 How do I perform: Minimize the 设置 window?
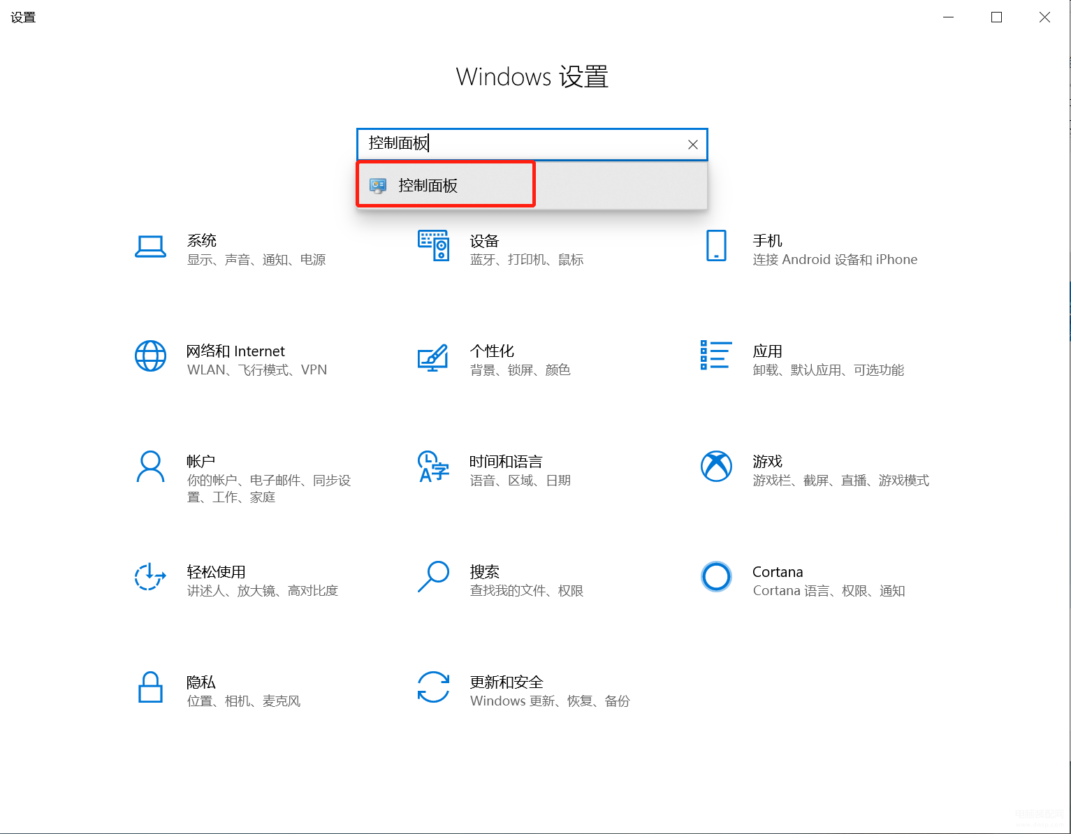pos(948,17)
